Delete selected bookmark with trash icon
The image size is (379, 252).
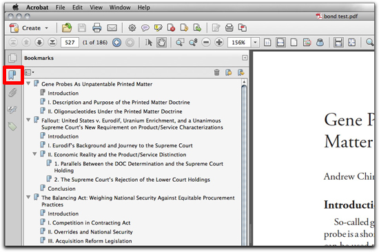216,72
